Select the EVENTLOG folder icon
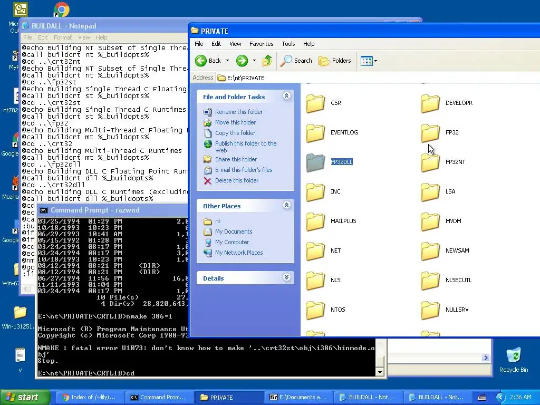Viewport: 540px width, 405px height. coord(315,133)
